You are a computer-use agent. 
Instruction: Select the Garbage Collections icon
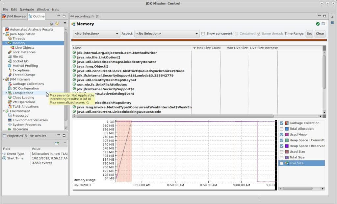point(10,84)
